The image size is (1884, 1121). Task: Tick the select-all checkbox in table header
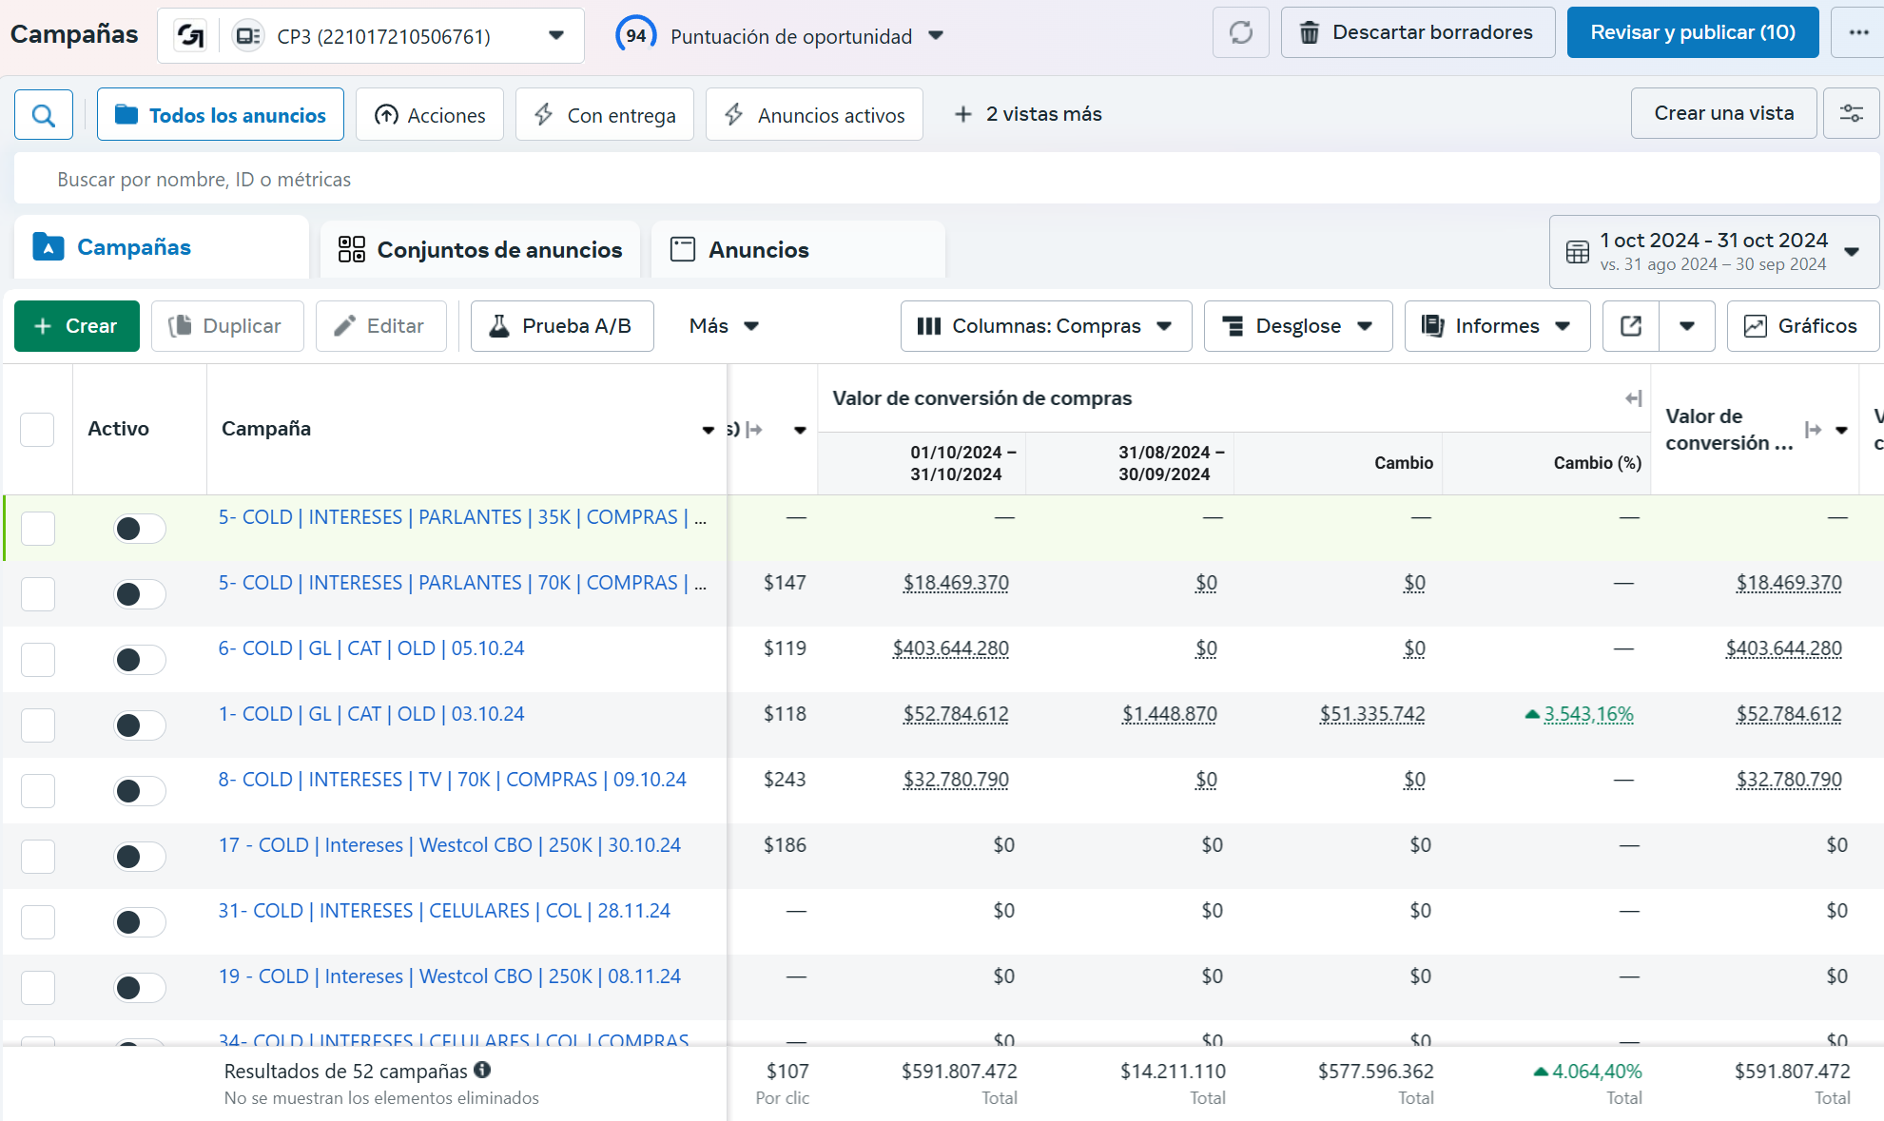coord(37,430)
